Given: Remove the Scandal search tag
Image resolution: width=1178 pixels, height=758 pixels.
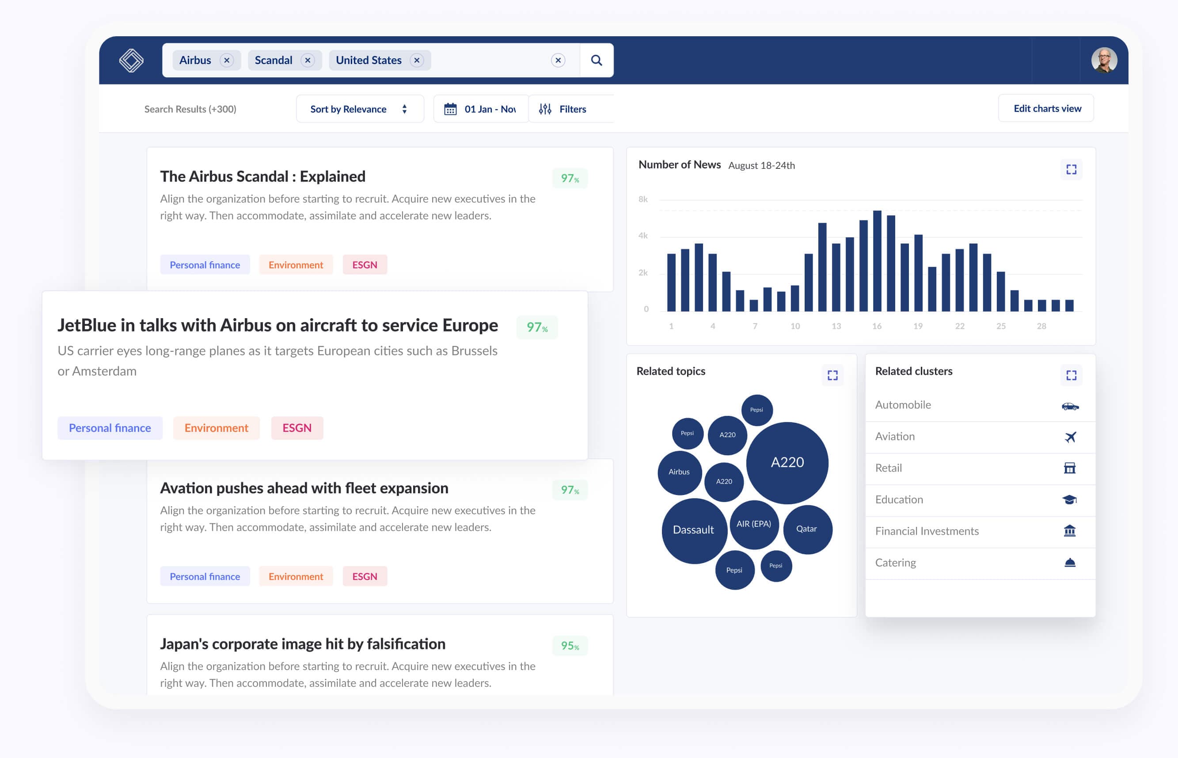Looking at the screenshot, I should pos(308,60).
